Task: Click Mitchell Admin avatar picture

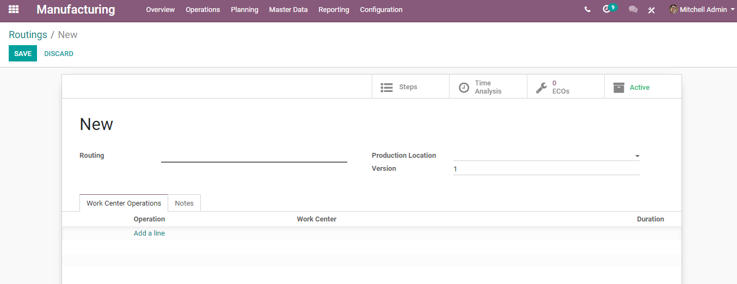Action: 673,9
